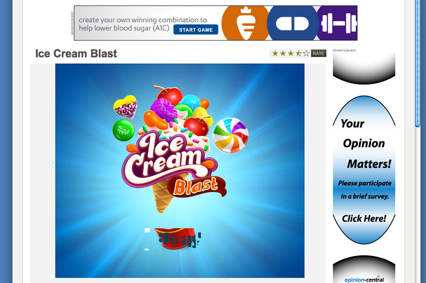Click the sprinkled heart-shaped candy
Viewport: 426px width, 283px height.
coord(125,107)
